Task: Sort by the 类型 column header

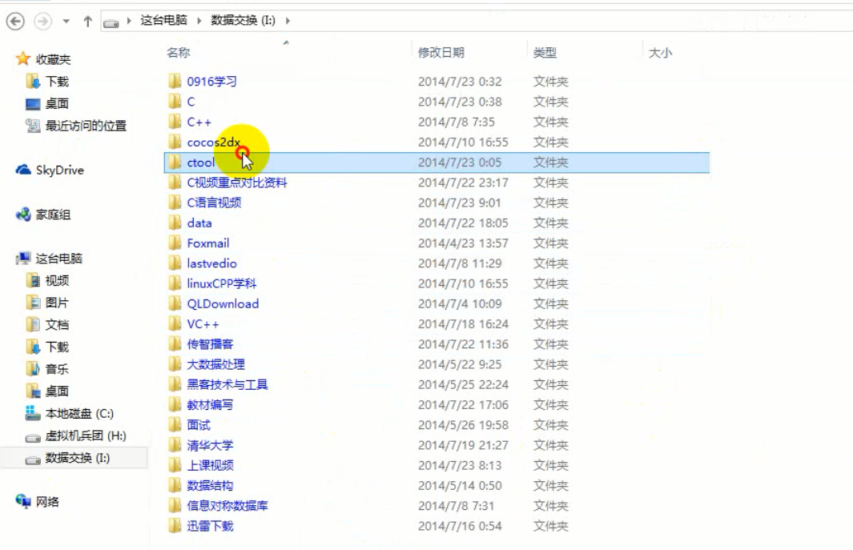Action: 545,52
